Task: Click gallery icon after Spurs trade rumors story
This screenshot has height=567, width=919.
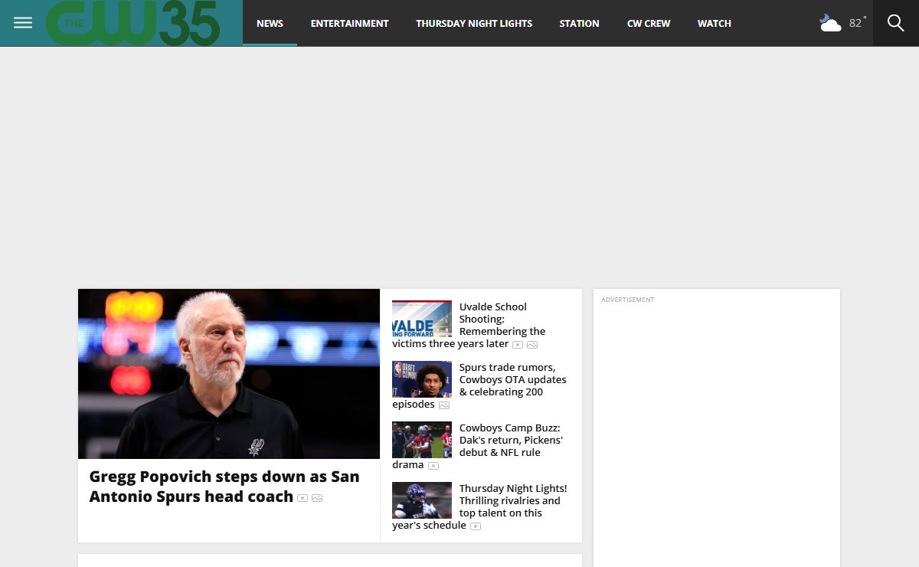Action: pos(444,405)
